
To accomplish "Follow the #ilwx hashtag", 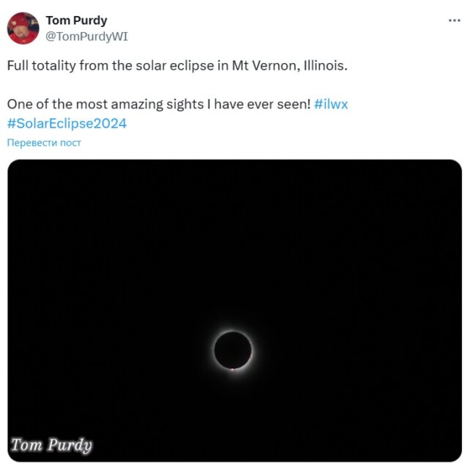I will pyautogui.click(x=331, y=104).
